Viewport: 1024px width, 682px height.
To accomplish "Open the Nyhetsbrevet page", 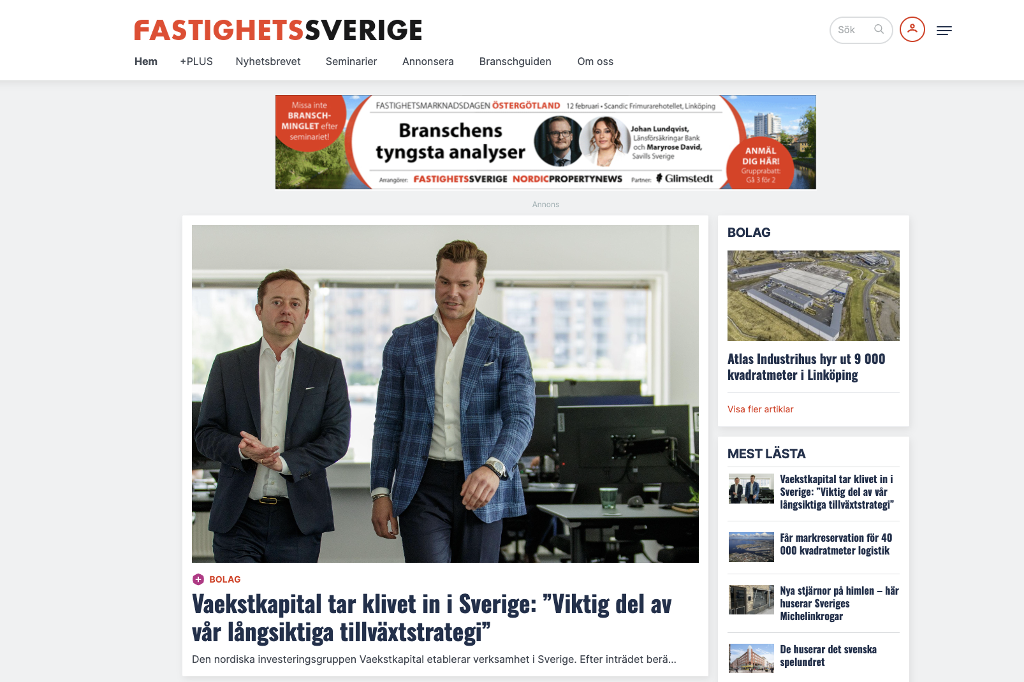I will [268, 61].
